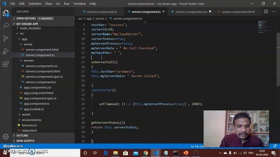The height and width of the screenshot is (157, 280).
Task: Expand the NPM Scripts section
Action: (x=43, y=141)
